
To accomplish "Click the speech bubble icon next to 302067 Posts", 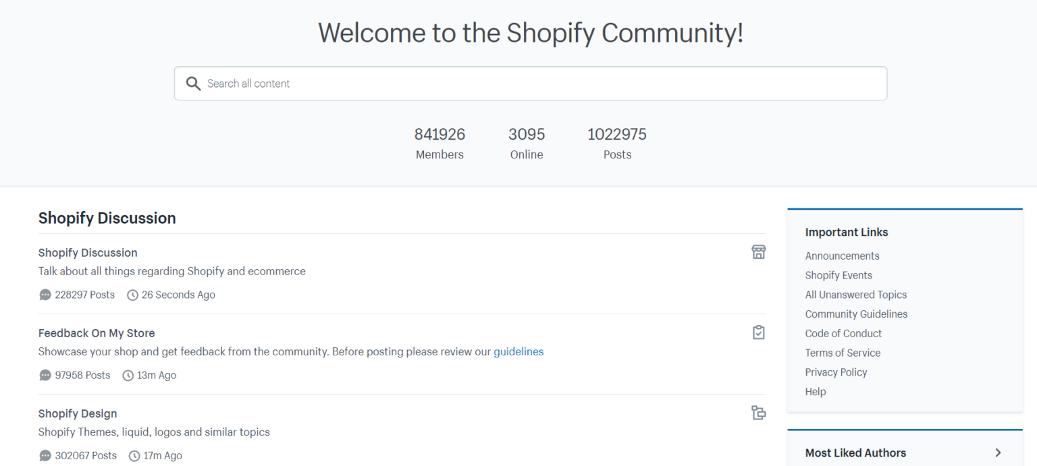I will click(45, 455).
